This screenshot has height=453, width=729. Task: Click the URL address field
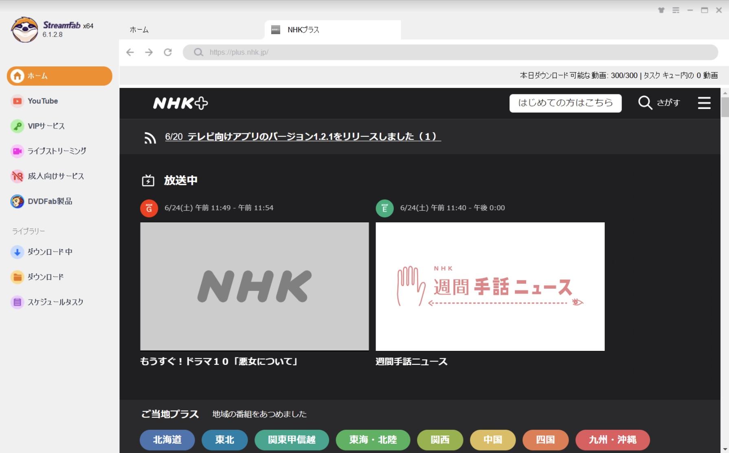pyautogui.click(x=450, y=52)
